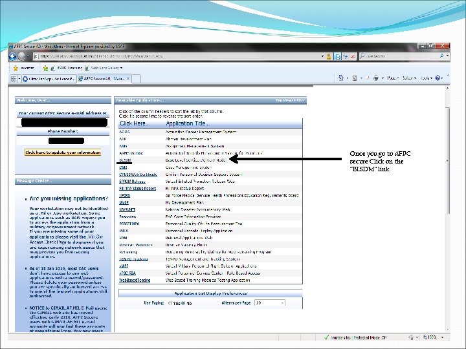
Task: Select the No radio for Use Paging
Action: 183,303
